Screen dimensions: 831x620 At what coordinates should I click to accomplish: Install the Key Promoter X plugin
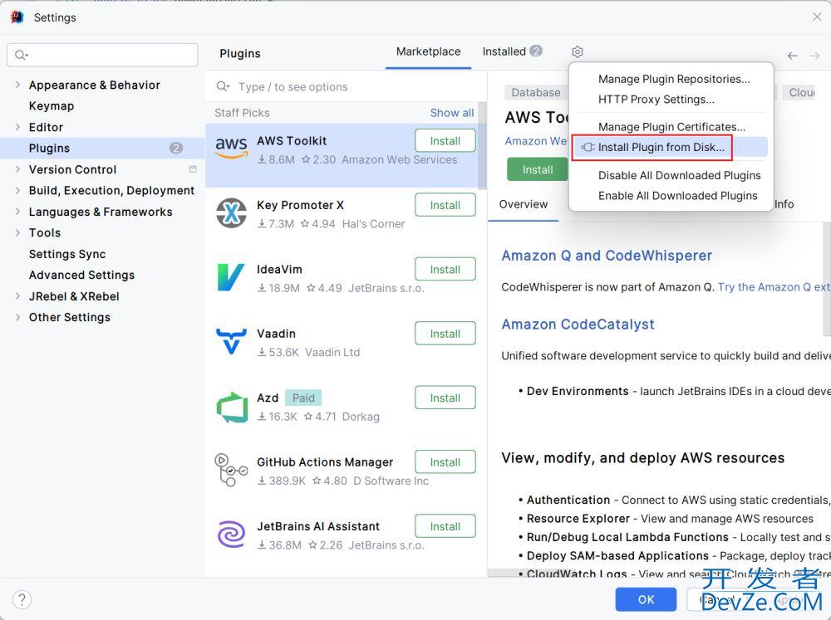click(x=445, y=205)
